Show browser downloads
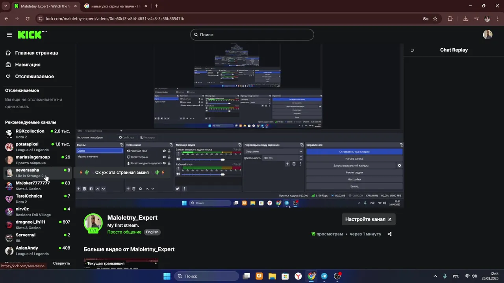Image resolution: width=504 pixels, height=283 pixels. pos(466,18)
